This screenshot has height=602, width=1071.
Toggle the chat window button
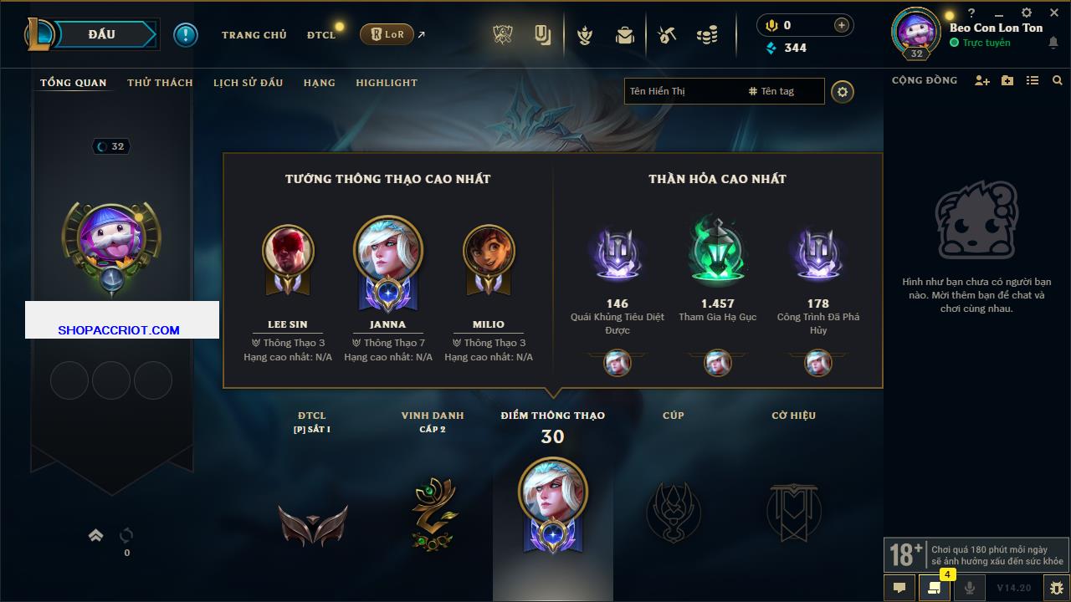pos(899,588)
